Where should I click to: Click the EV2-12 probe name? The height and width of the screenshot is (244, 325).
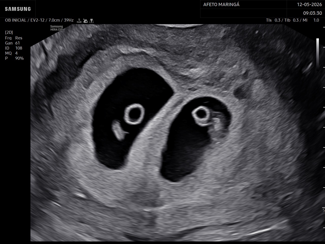[x=38, y=20]
